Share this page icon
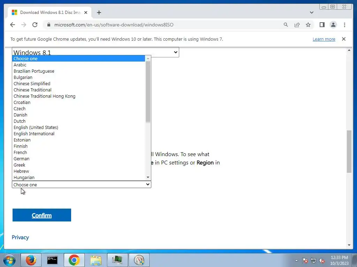 [x=297, y=25]
